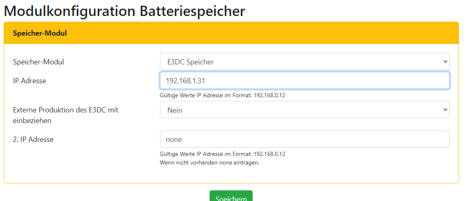The width and height of the screenshot is (468, 201).
Task: Click the Gültige Werte hint under 2. IP Adresse
Action: (222, 154)
